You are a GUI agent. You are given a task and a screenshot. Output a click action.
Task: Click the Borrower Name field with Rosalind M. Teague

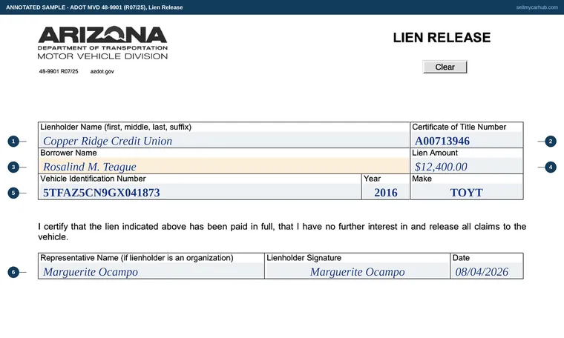[x=223, y=166]
